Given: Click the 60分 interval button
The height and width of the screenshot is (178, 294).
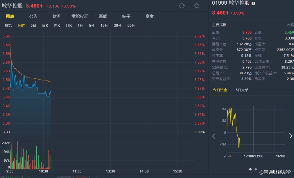Looking at the screenshot, I should coord(131,26).
